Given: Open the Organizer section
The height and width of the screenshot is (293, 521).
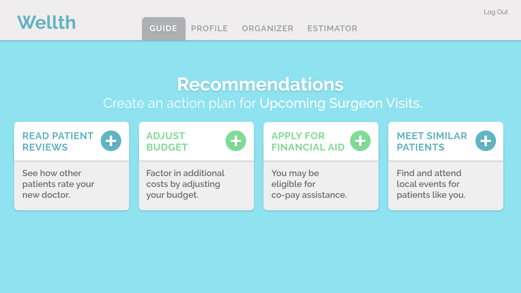Looking at the screenshot, I should [268, 28].
